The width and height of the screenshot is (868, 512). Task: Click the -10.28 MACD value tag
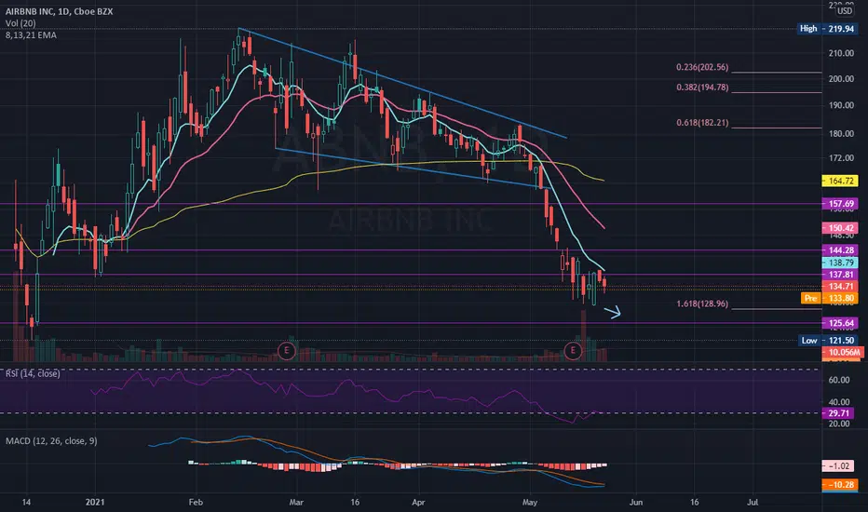point(840,485)
